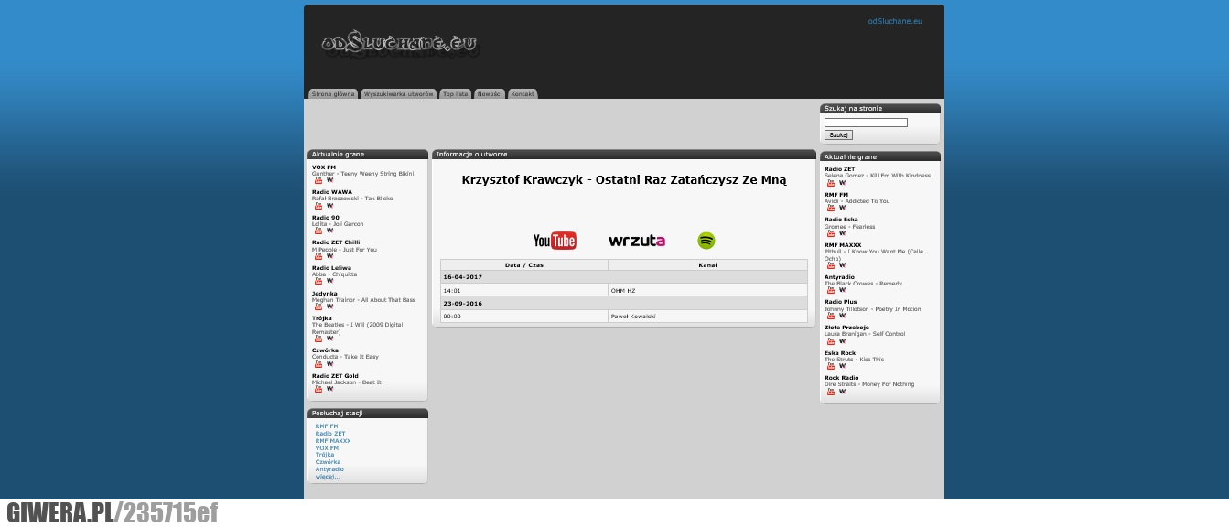Click the odSluchane.eu link in header

(895, 21)
